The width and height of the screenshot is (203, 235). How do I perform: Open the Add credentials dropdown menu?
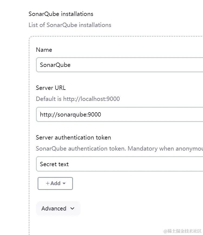coord(55,183)
